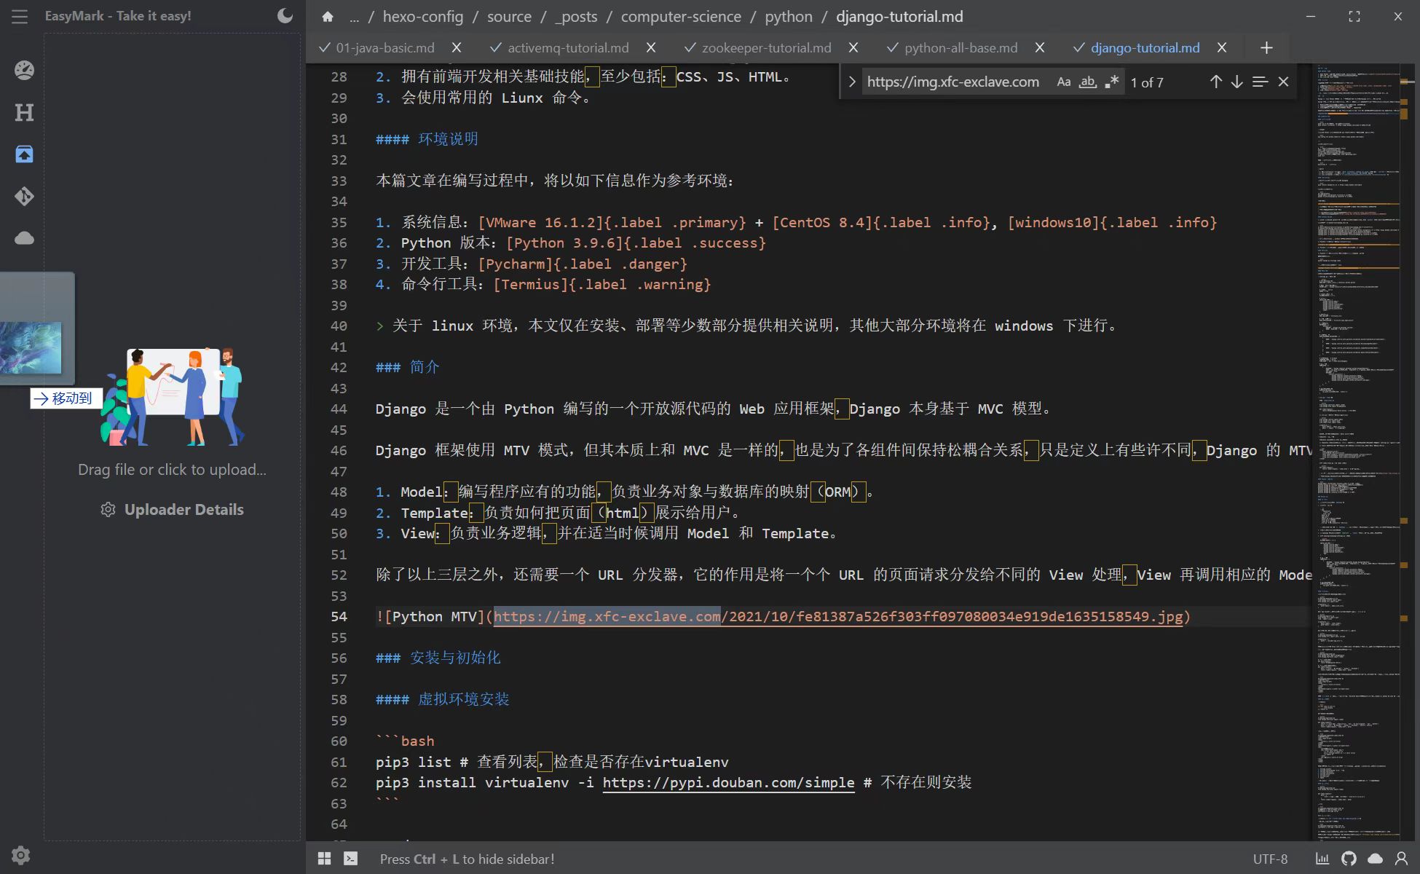
Task: Go to the home folder in the breadcrumb
Action: point(328,16)
